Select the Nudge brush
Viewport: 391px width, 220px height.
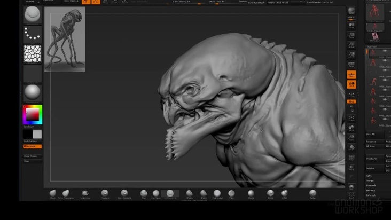312,194
